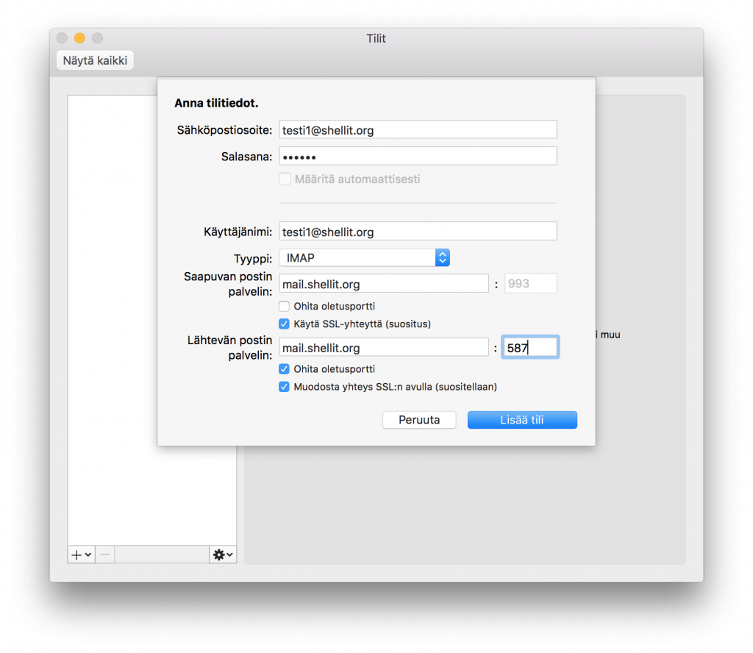
Task: Open the Tyyppi IMAP dropdown
Action: tap(441, 257)
